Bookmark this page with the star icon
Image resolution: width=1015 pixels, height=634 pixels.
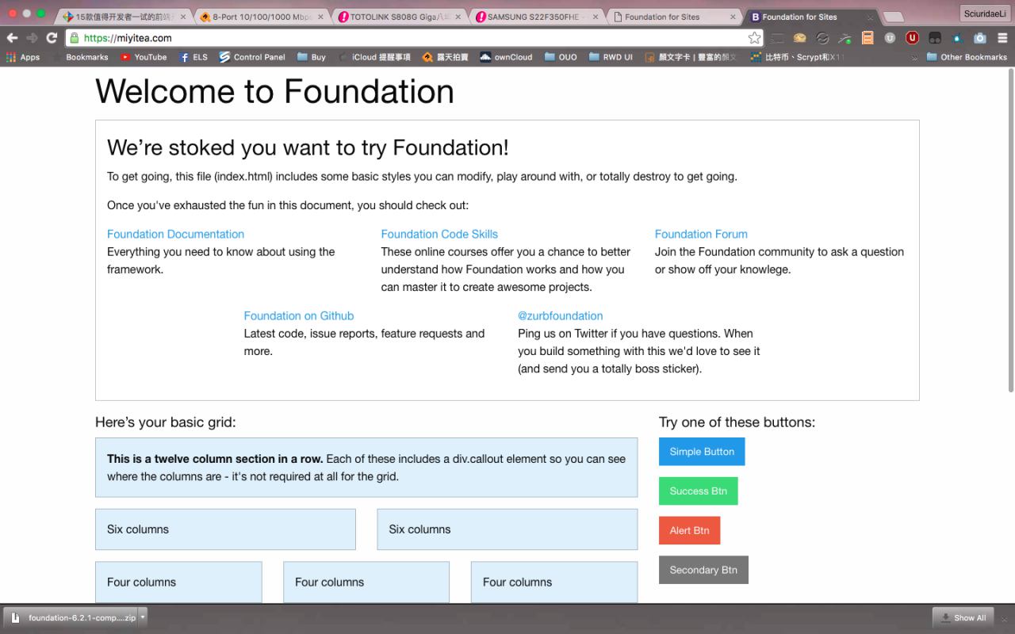[754, 37]
